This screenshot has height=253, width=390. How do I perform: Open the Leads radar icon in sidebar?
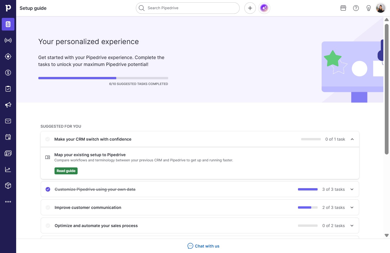click(8, 40)
